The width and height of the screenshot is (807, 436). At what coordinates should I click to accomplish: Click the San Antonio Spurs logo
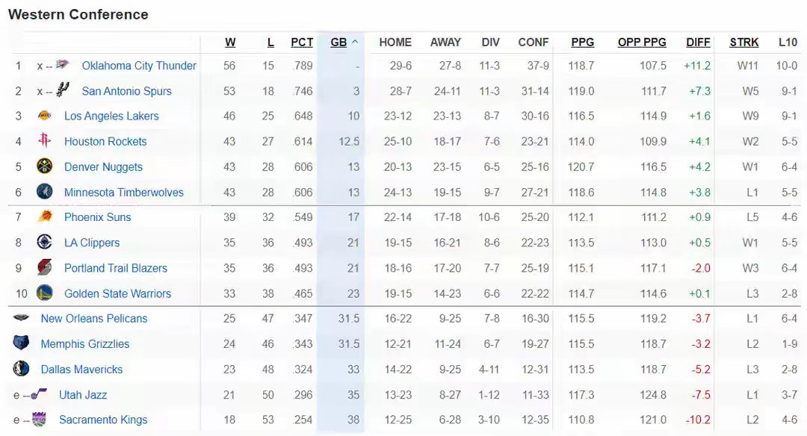coord(63,90)
